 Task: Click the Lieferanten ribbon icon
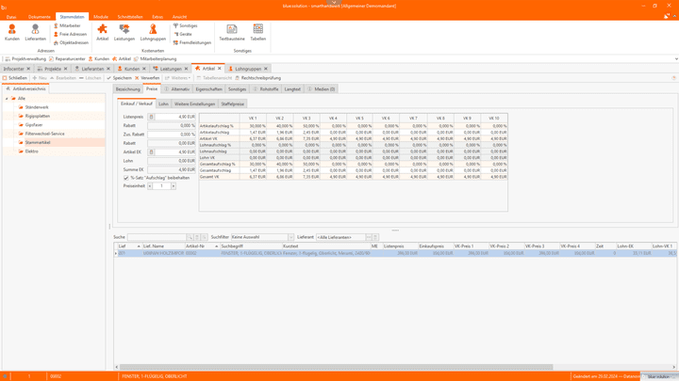(35, 32)
